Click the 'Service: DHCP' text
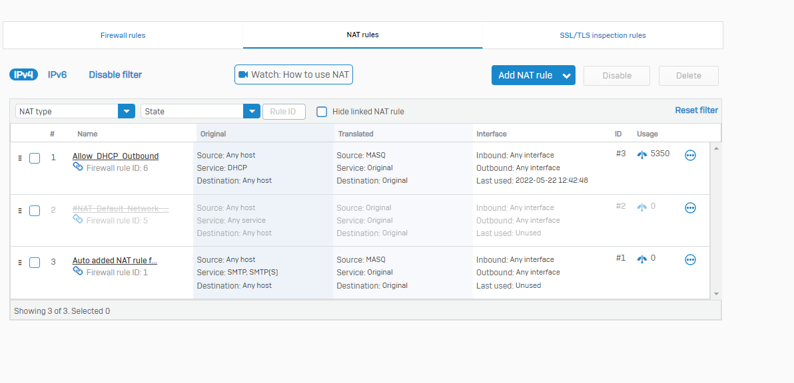Viewport: 794px width, 383px height. [x=222, y=168]
